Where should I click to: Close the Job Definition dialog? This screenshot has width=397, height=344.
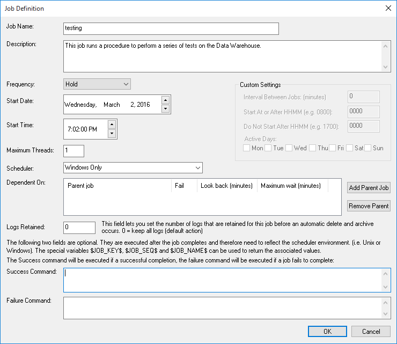coord(388,8)
